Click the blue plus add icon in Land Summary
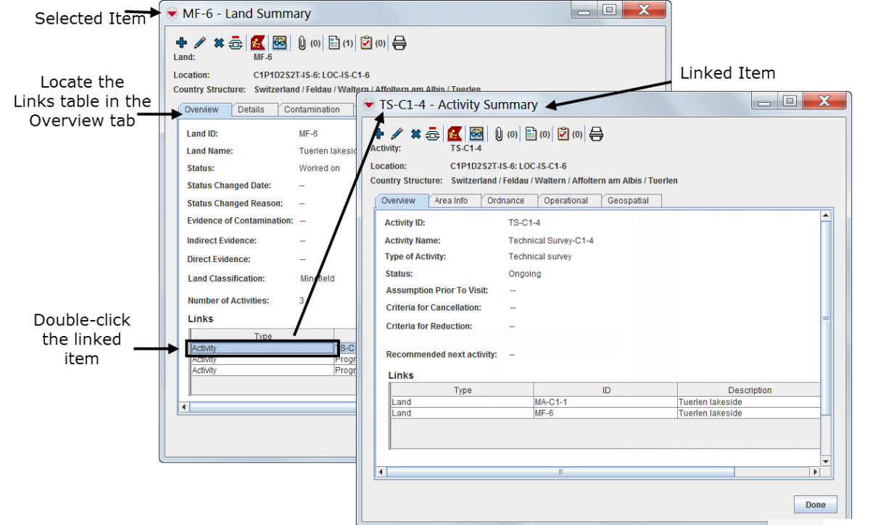870x525 pixels. [181, 43]
